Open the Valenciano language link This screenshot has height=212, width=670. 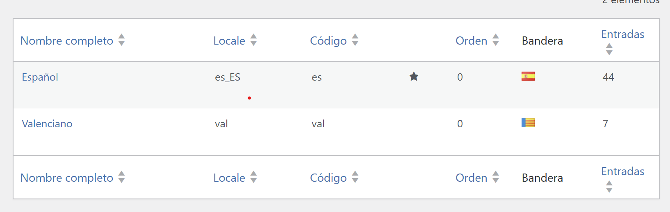[47, 124]
